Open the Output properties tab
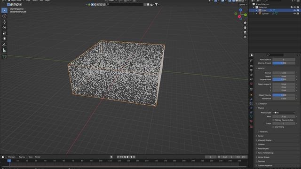The height and width of the screenshot is (169, 301). click(251, 70)
